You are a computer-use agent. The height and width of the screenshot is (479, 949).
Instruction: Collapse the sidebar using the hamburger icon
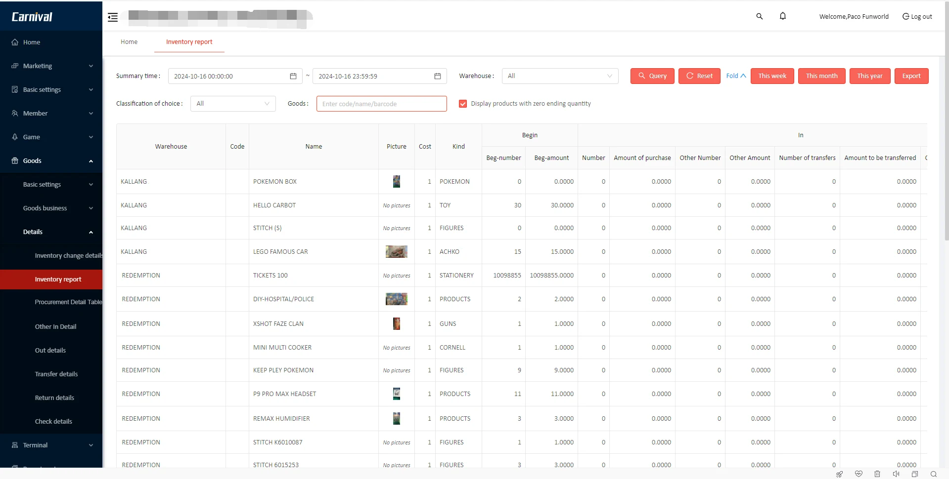113,17
